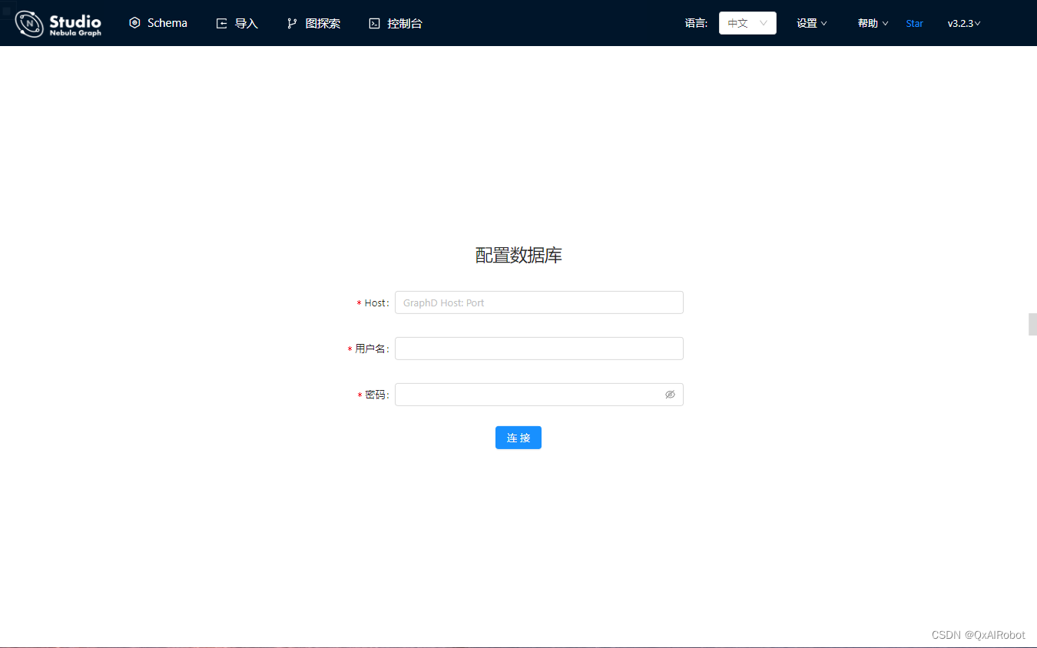The height and width of the screenshot is (648, 1037).
Task: Expand the 帮助 help menu
Action: pyautogui.click(x=873, y=23)
